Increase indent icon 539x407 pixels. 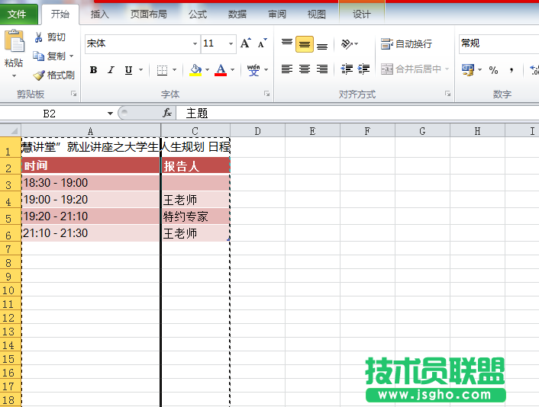click(x=363, y=69)
